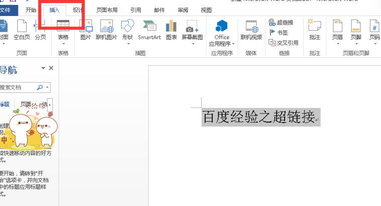The width and height of the screenshot is (381, 206).
Task: Click the text 百度经验之超链接
Action: point(258,117)
